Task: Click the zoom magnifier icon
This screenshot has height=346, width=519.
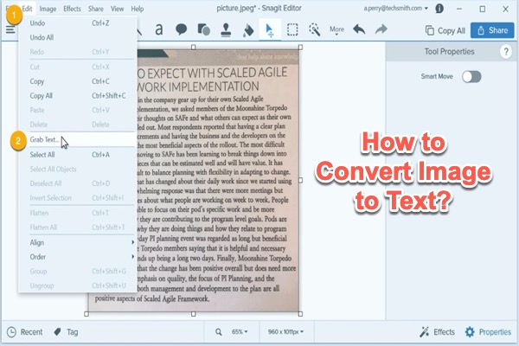Action: tap(219, 331)
